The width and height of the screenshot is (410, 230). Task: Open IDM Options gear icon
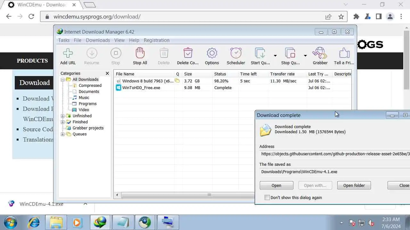point(212,53)
